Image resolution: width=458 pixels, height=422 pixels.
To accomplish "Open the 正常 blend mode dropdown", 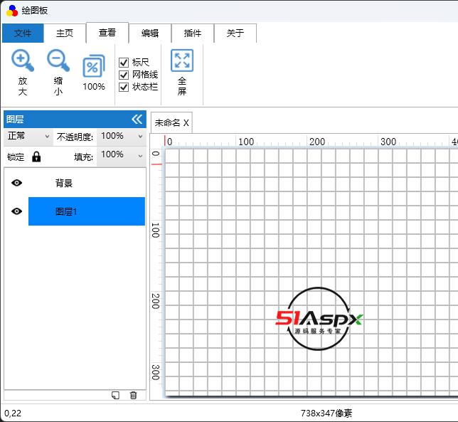I will 28,136.
